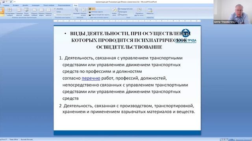
Task: Follow the 'перечню' hyperlink on the slide
Action: click(x=91, y=78)
